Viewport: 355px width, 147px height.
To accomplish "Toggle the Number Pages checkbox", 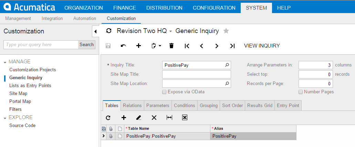I will (301, 92).
